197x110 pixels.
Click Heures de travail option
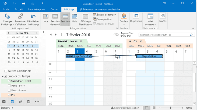(104, 24)
